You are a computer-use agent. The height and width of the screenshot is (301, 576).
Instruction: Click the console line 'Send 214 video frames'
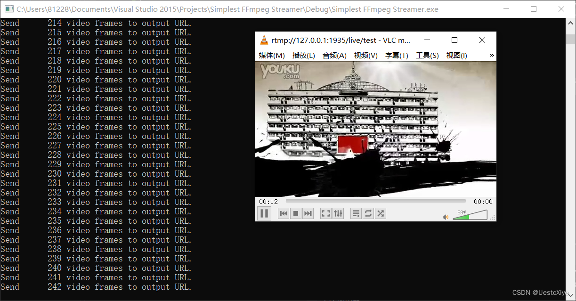pyautogui.click(x=96, y=23)
